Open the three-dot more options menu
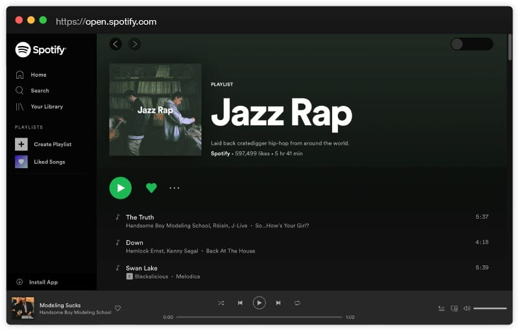Viewport: 519px width, 331px height. pos(174,188)
